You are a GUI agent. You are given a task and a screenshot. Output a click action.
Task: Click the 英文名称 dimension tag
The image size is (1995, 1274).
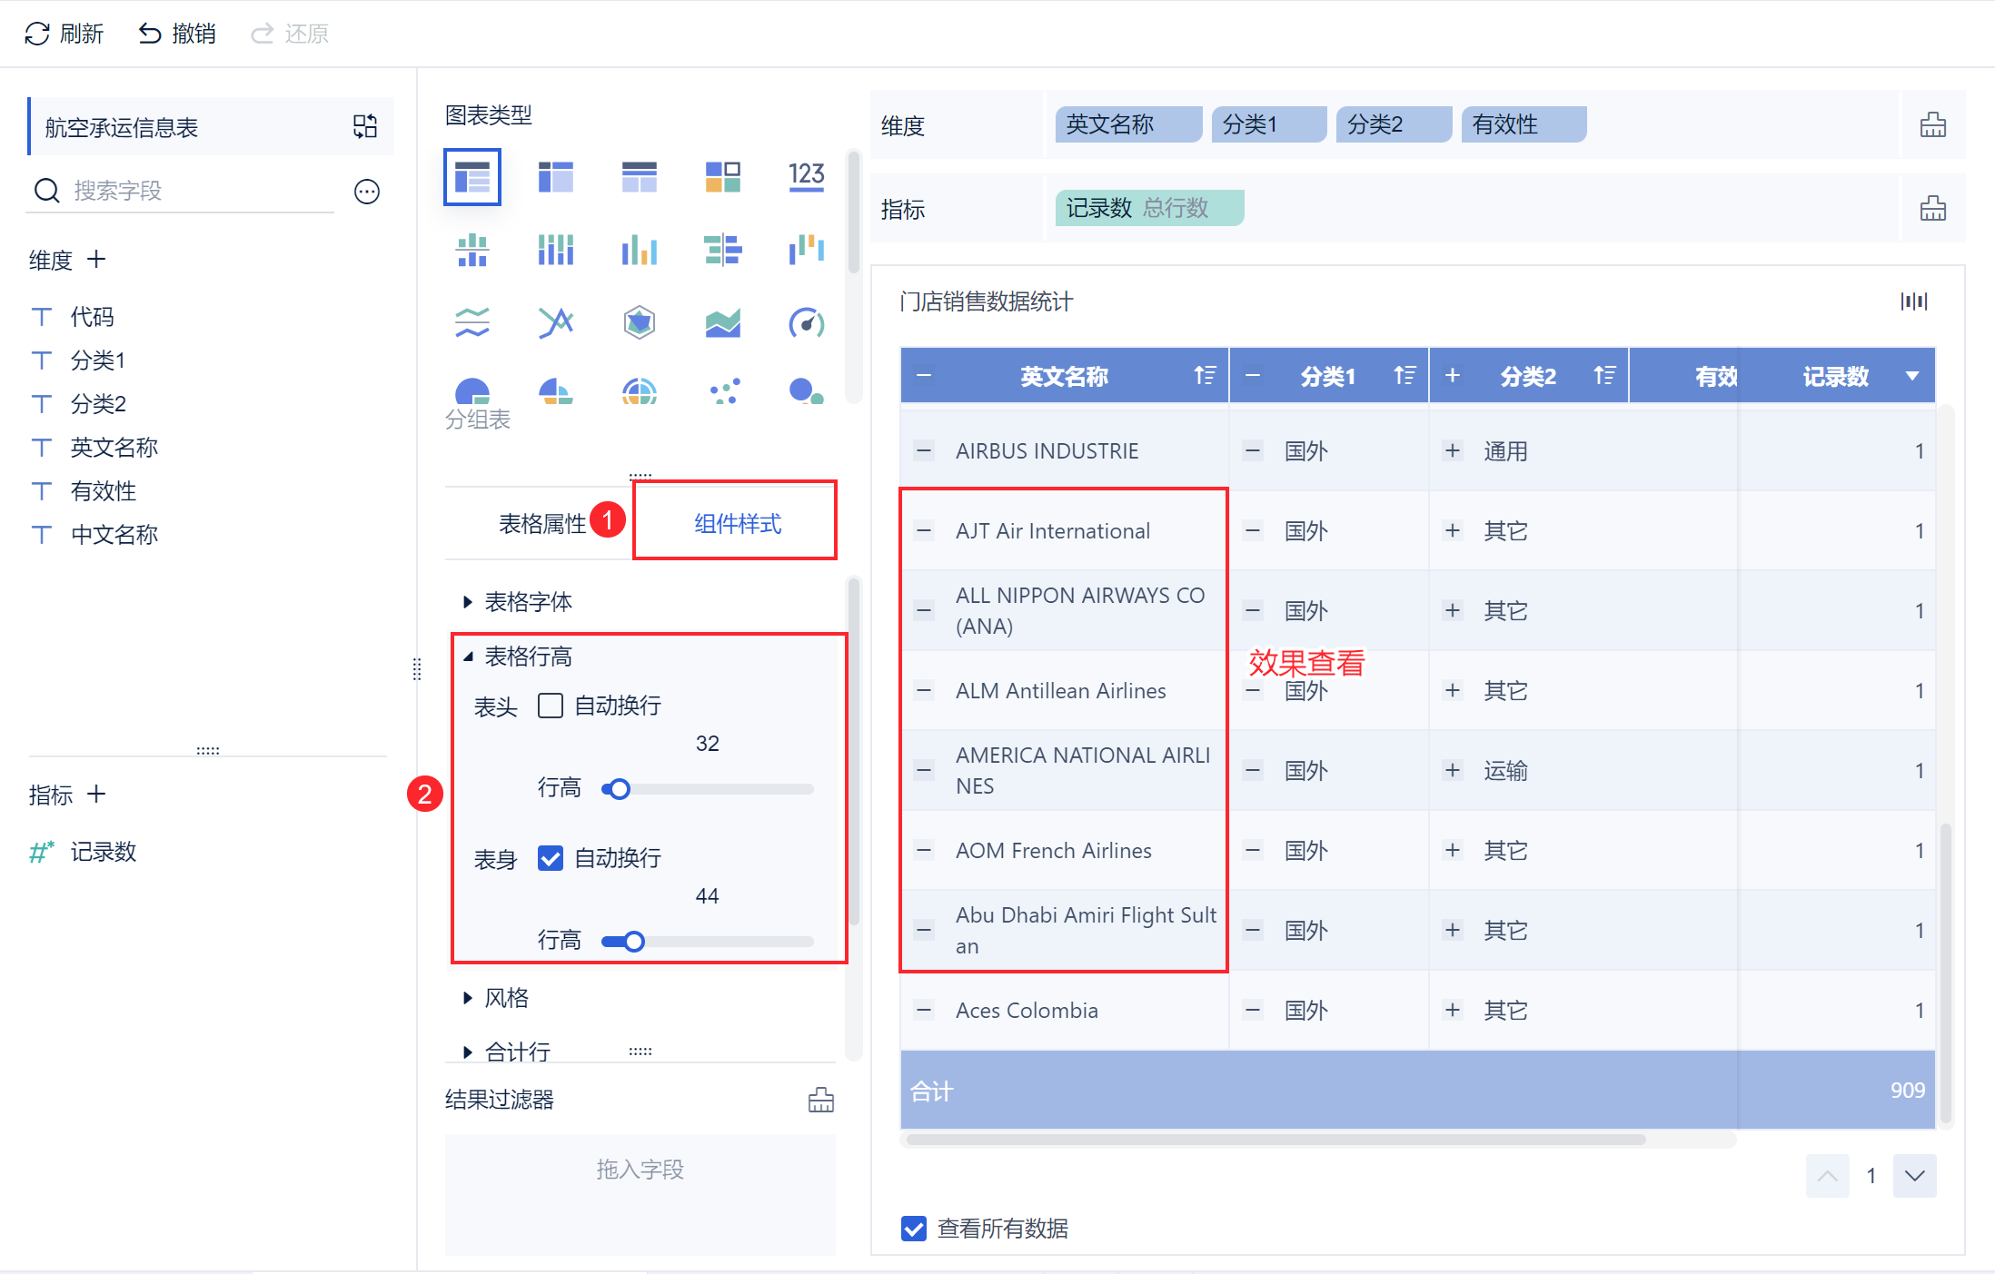(x=1128, y=124)
